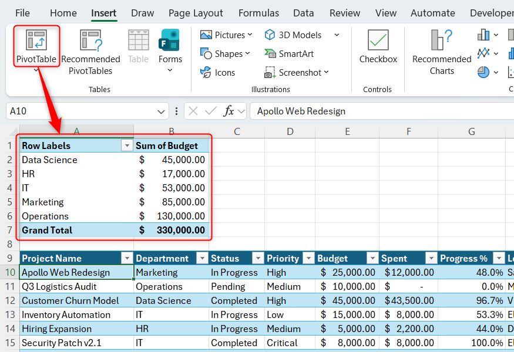Select the Customer Churn Model cell
Viewport: 514px width, 352px height.
point(77,300)
